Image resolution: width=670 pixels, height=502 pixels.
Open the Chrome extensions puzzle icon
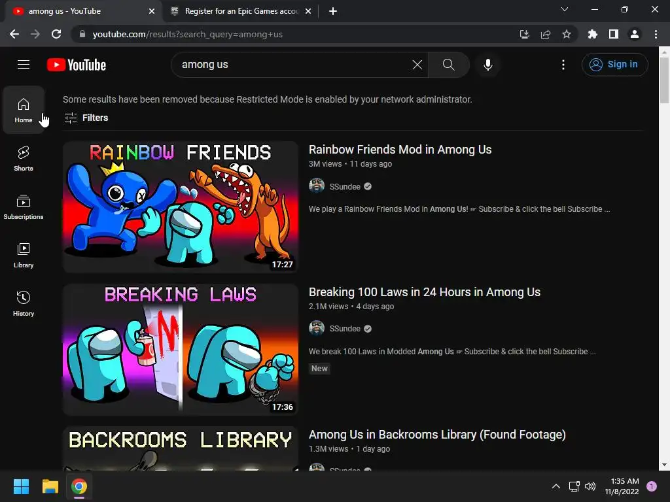click(x=592, y=34)
